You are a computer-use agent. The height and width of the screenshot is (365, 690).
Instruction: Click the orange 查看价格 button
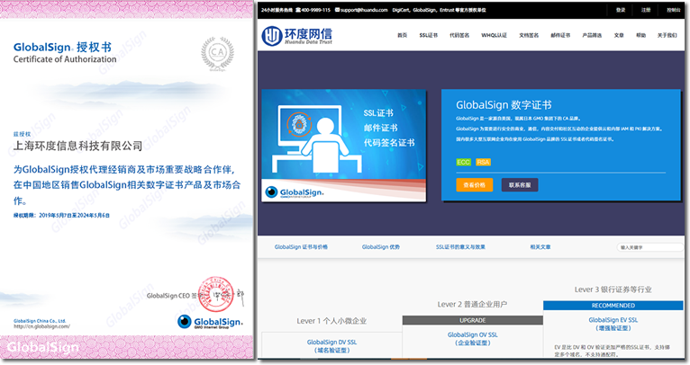point(475,185)
